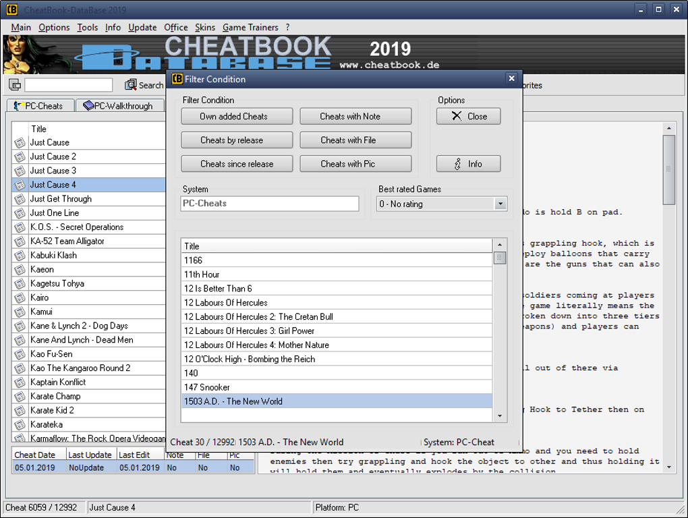Select 1503 A.D. - The New World row
This screenshot has width=688, height=518.
pos(337,401)
